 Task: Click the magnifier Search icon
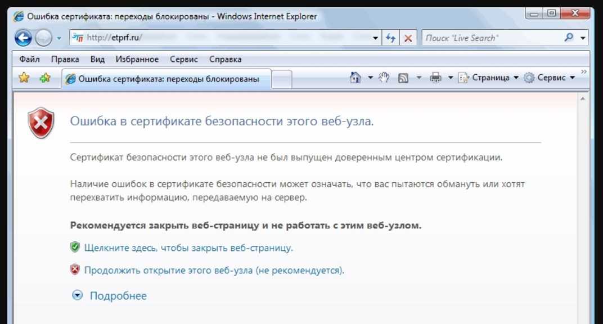pyautogui.click(x=569, y=37)
